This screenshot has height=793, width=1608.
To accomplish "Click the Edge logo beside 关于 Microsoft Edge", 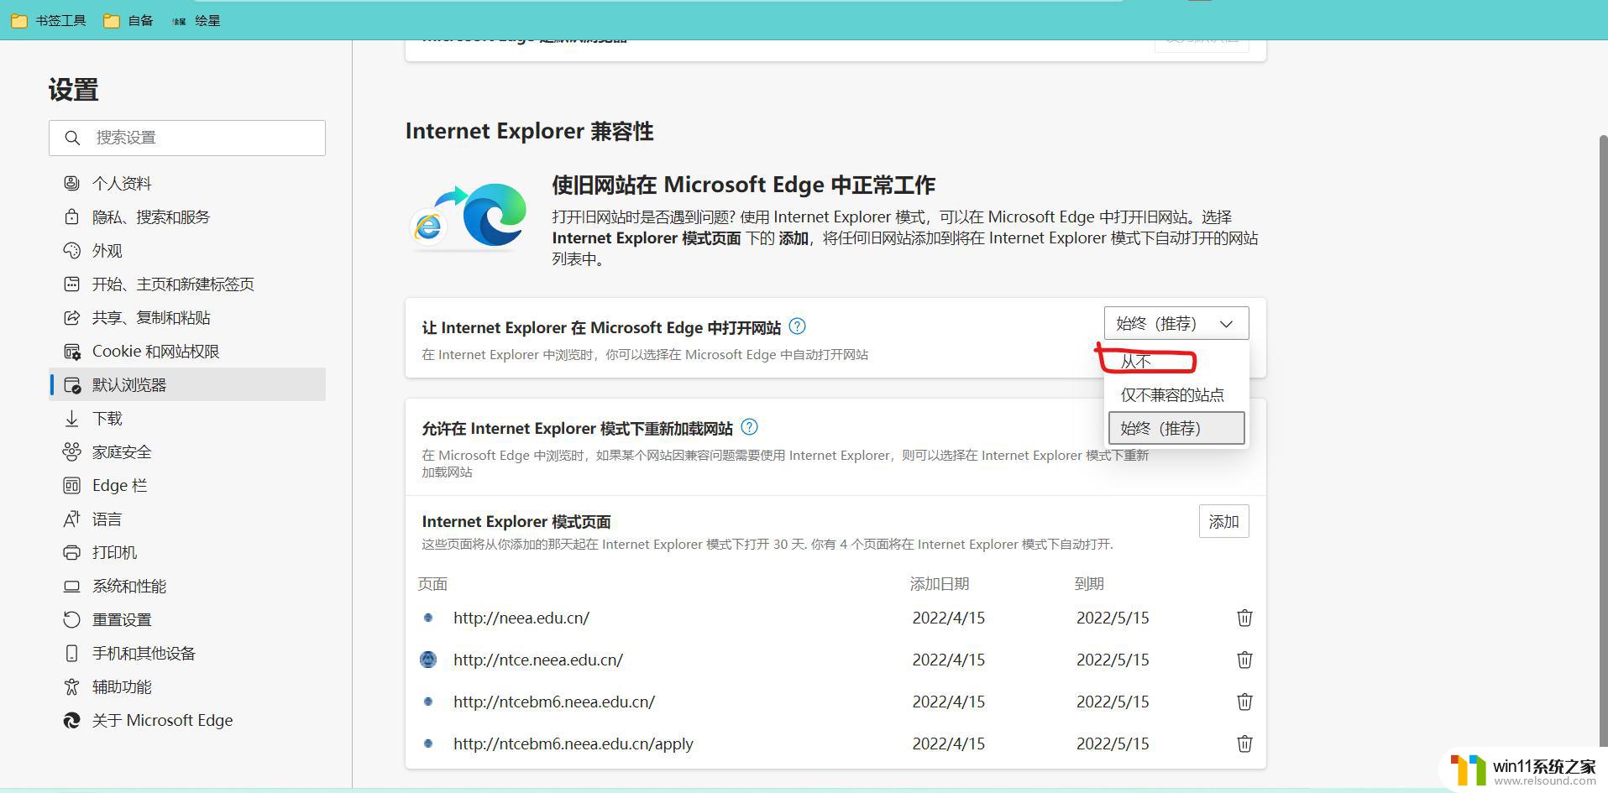I will 72,720.
